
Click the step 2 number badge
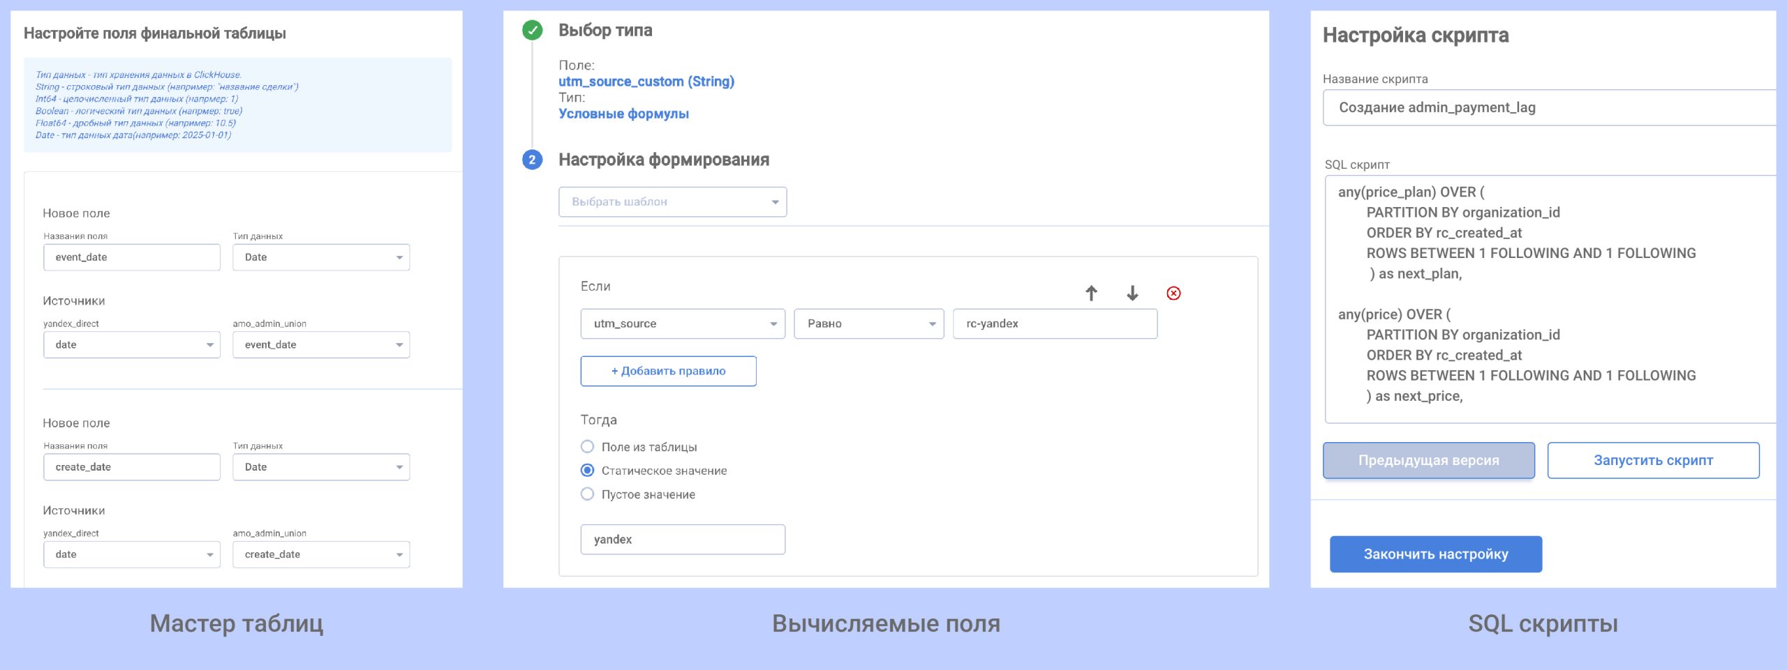pos(533,160)
